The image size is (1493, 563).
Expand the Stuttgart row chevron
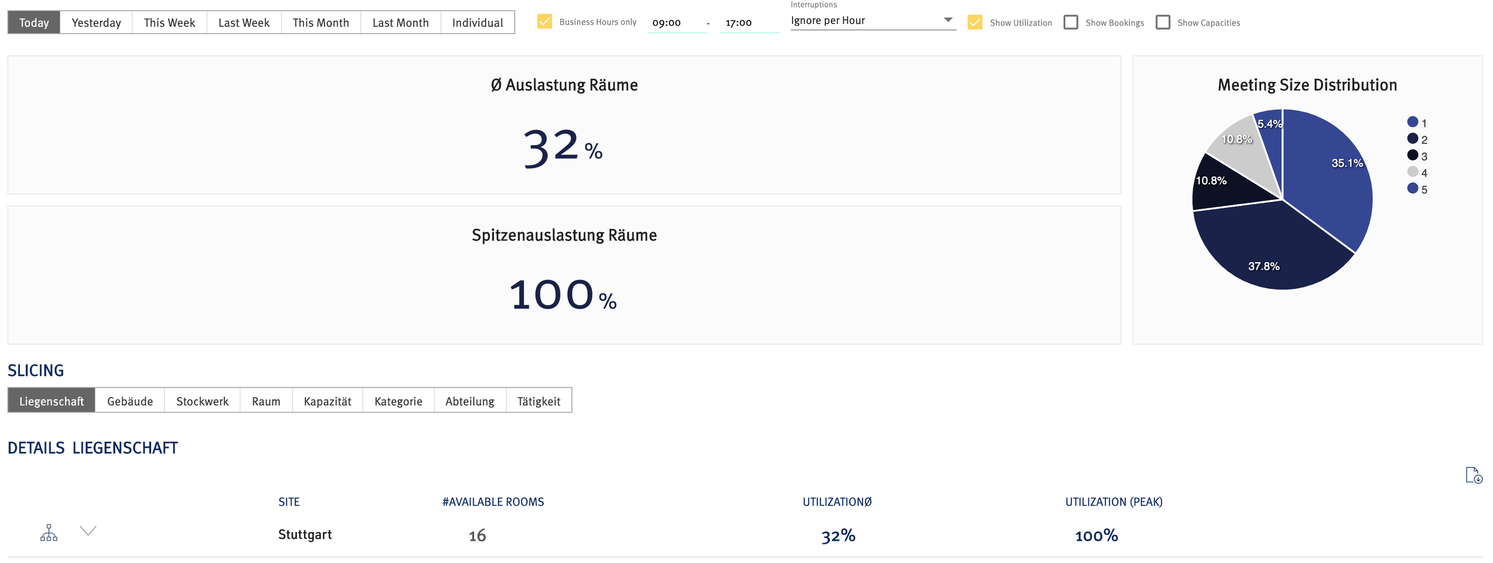(x=88, y=531)
